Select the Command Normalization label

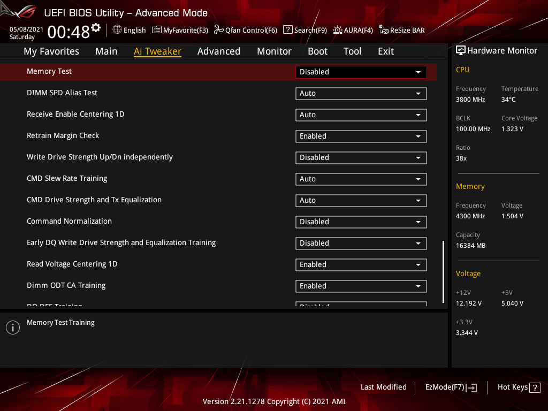pyautogui.click(x=69, y=221)
